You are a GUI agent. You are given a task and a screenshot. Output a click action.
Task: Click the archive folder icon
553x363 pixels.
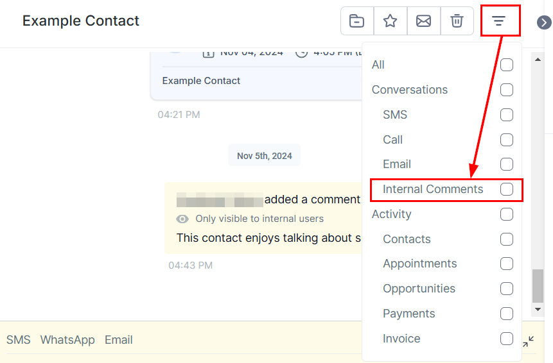click(x=356, y=21)
